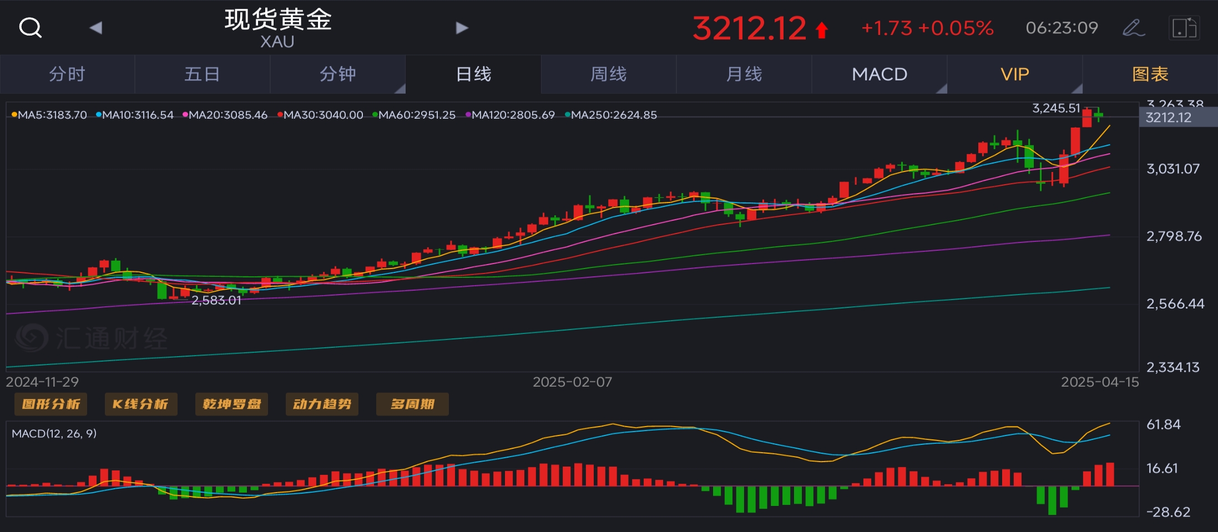Expand the VIP options dropdown
Viewport: 1218px width, 532px height.
[x=1015, y=74]
